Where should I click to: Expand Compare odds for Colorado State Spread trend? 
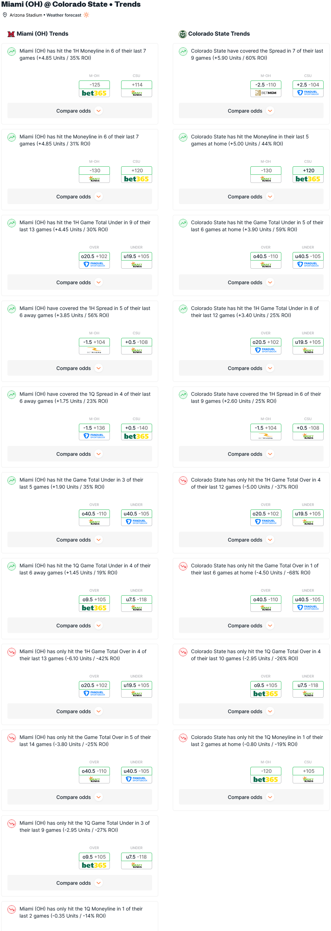pyautogui.click(x=251, y=111)
